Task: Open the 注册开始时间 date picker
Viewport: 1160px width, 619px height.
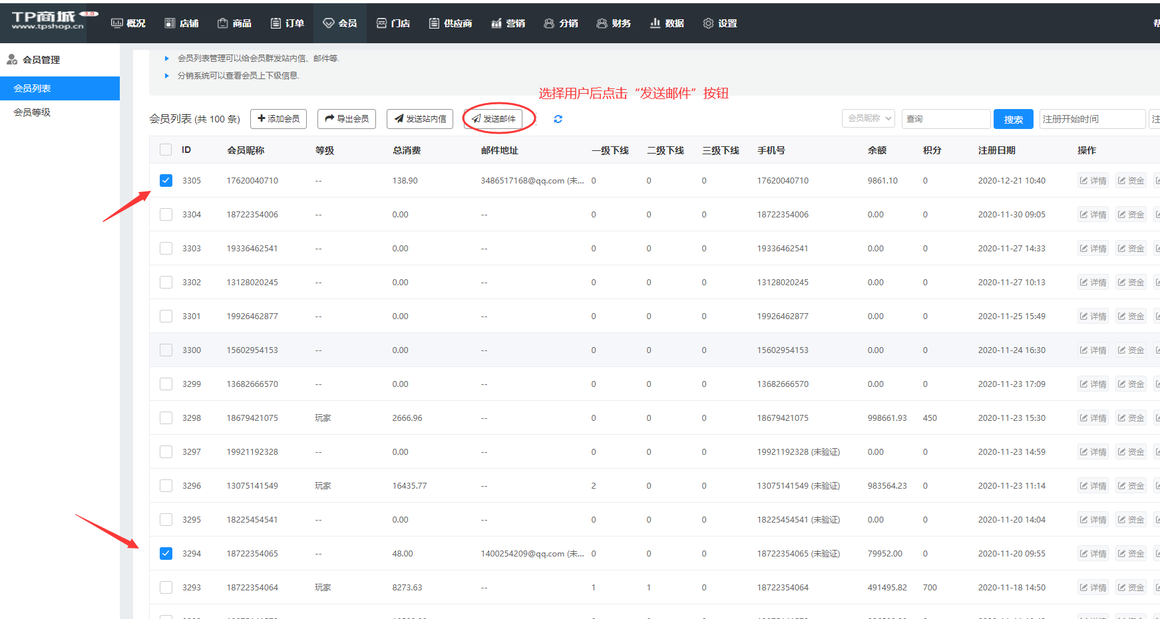Action: tap(1091, 119)
